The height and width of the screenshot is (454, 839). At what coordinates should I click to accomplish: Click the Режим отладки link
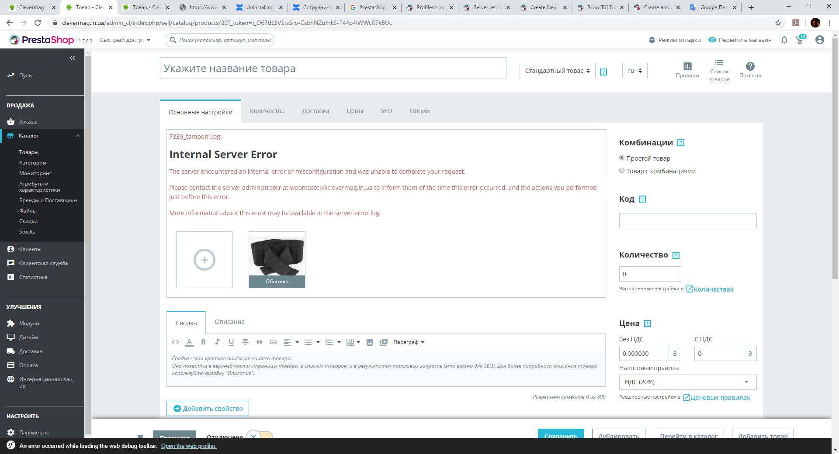pyautogui.click(x=675, y=40)
